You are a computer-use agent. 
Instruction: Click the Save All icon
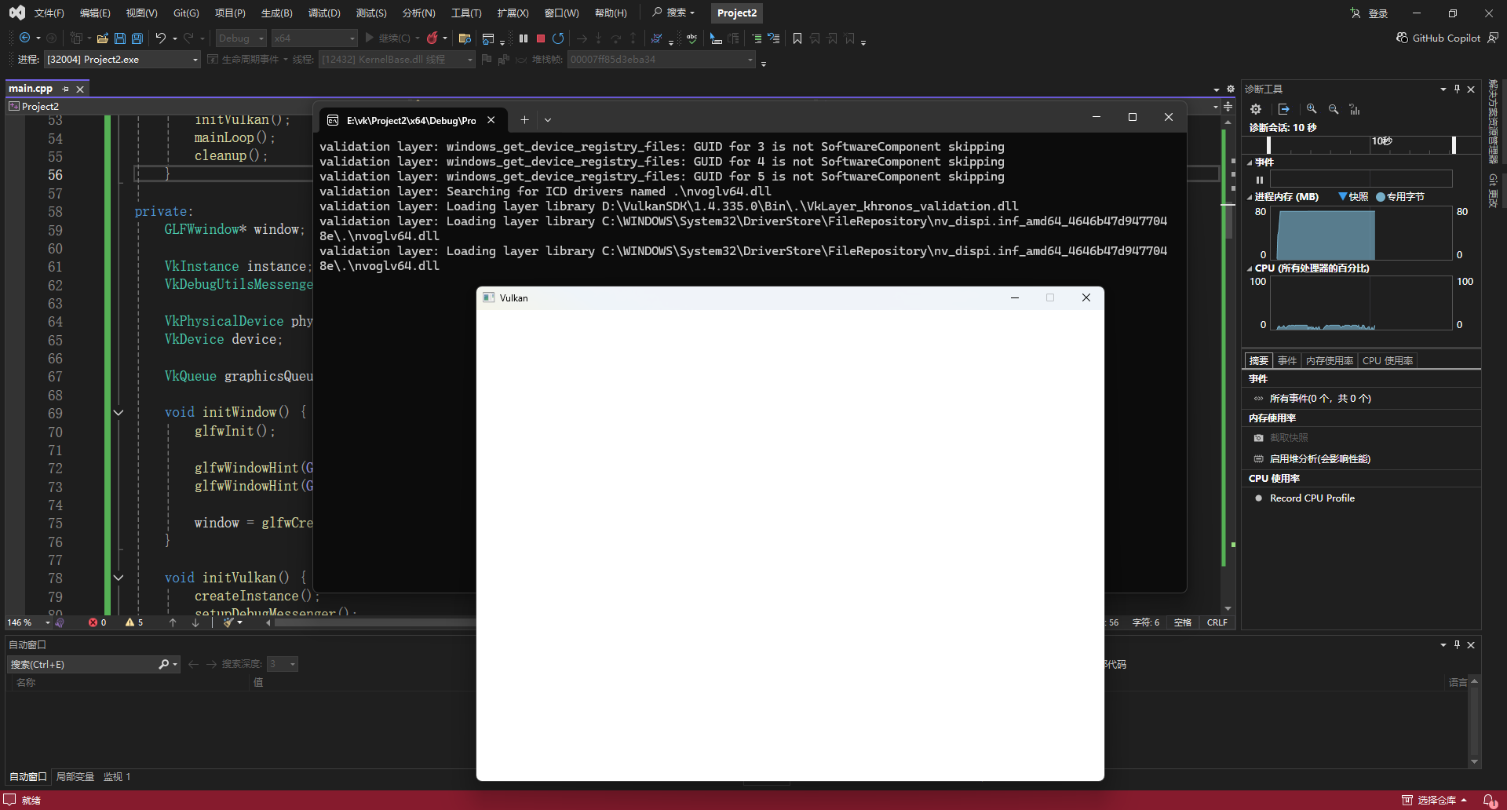[137, 38]
